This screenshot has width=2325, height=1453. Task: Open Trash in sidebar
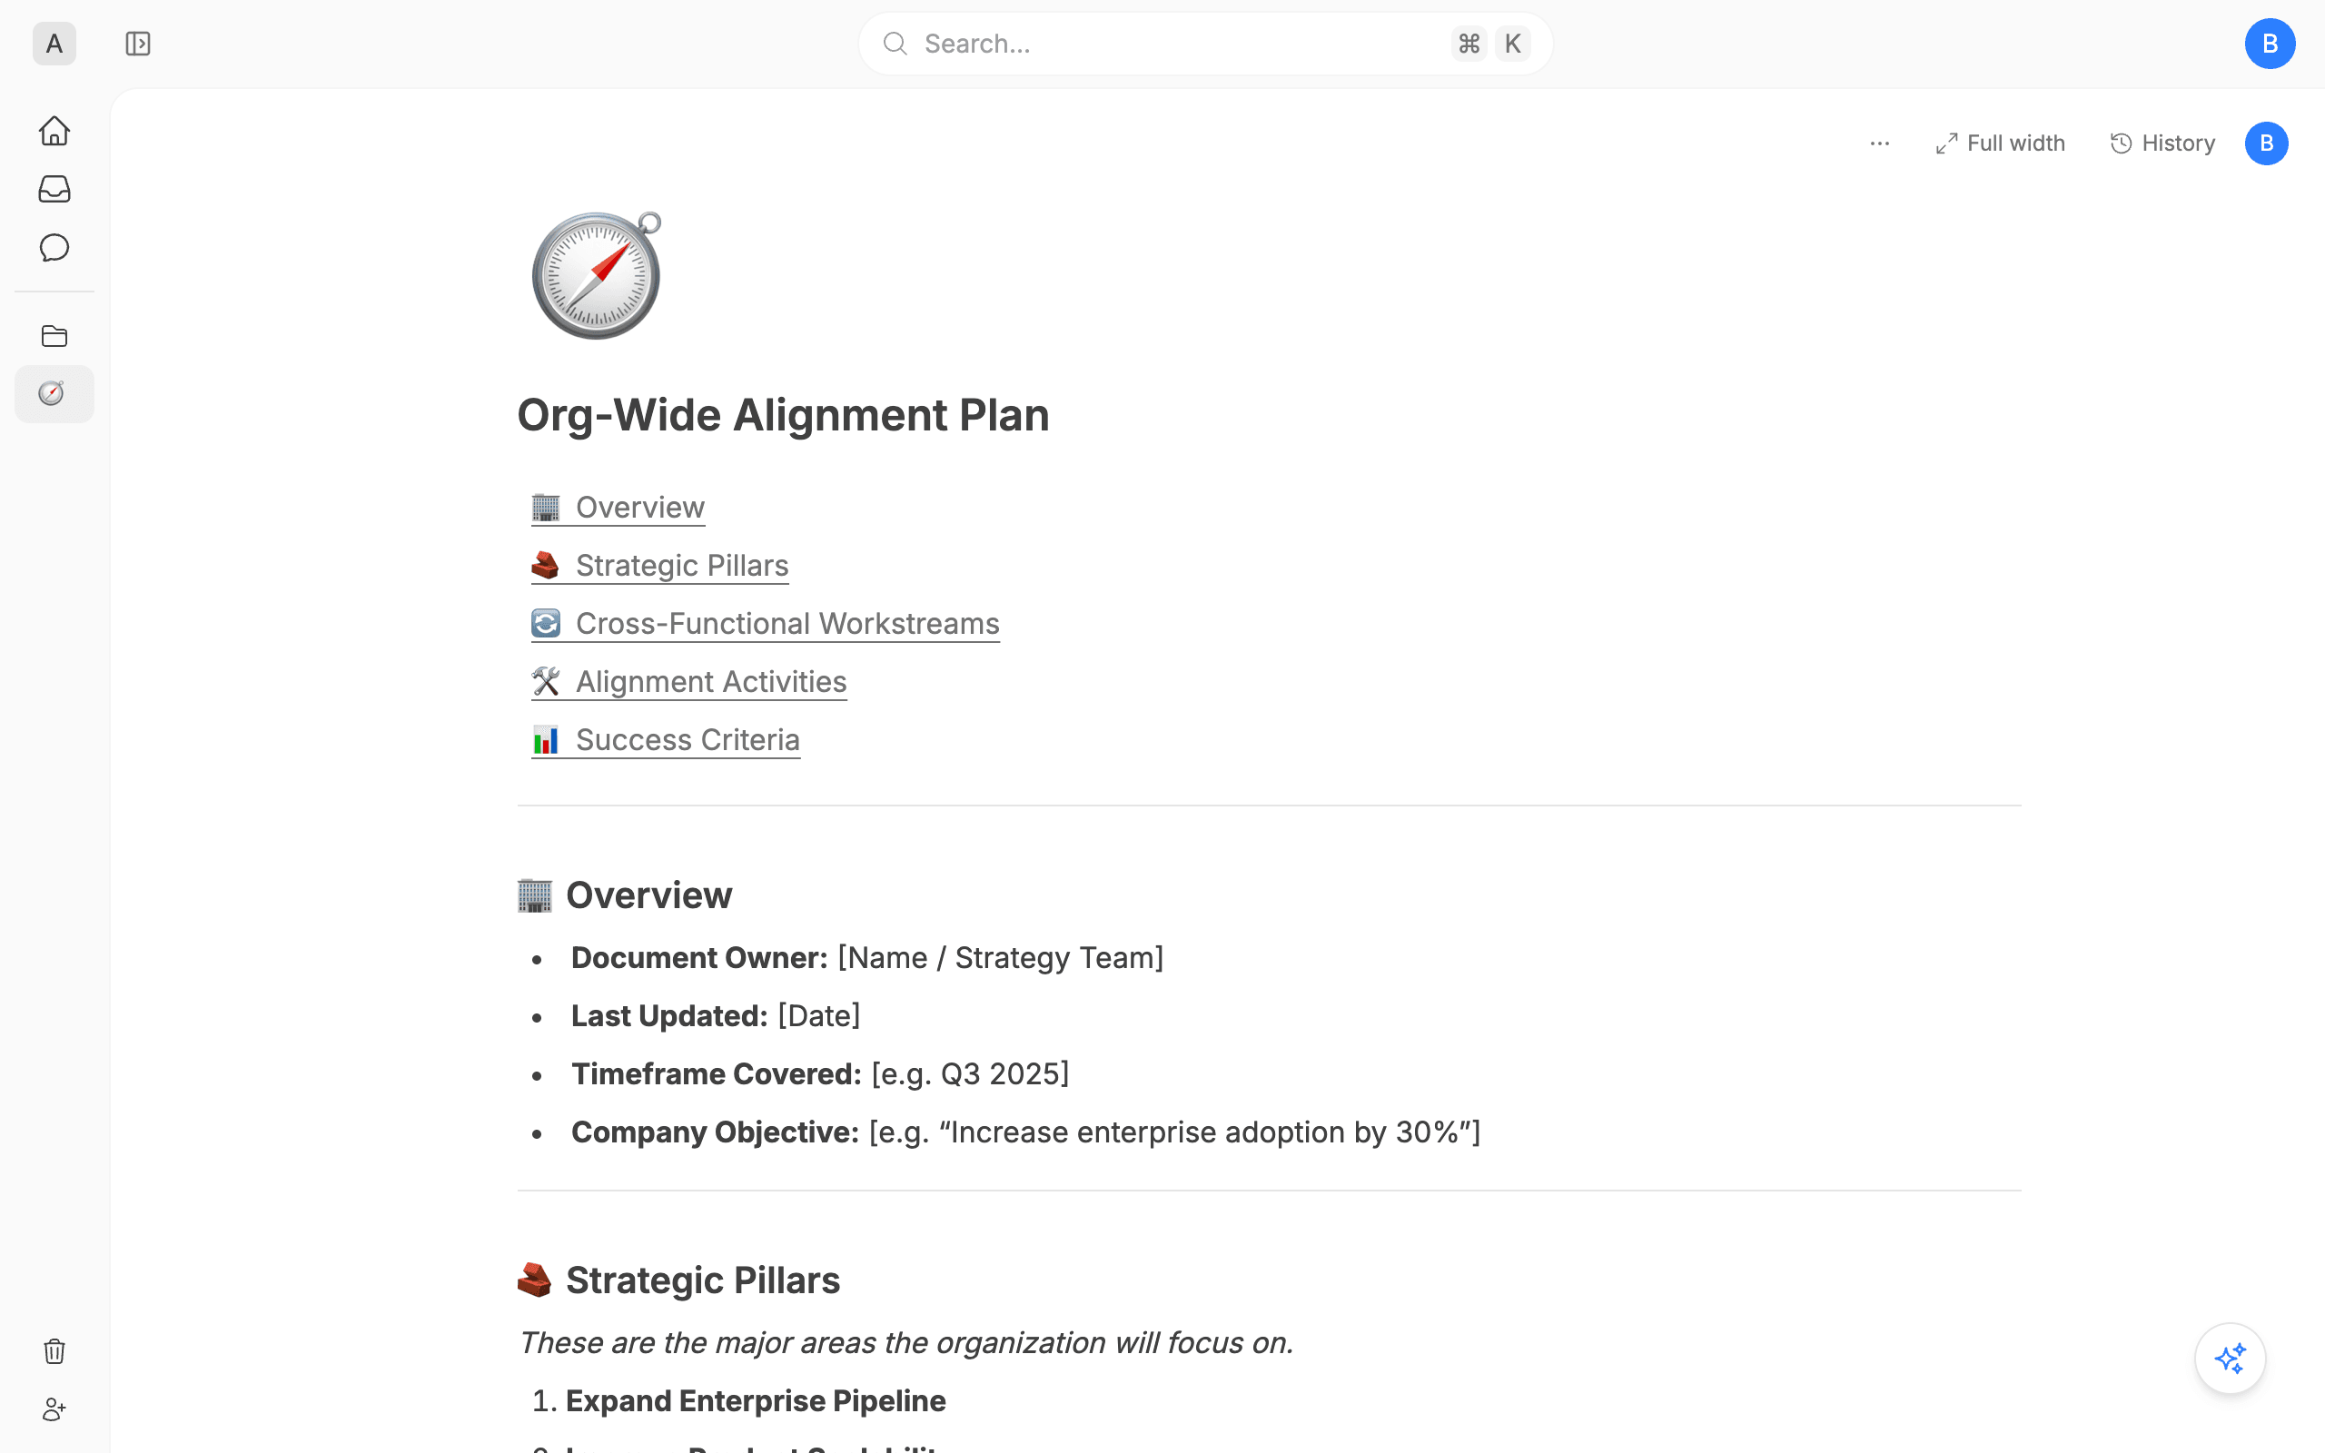pyautogui.click(x=54, y=1351)
